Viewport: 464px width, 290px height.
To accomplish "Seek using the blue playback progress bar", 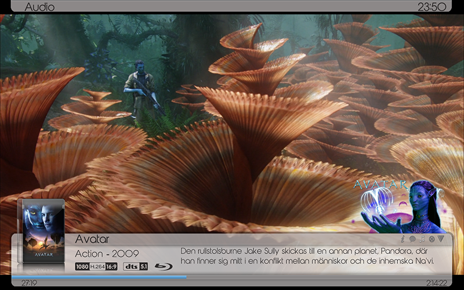I will click(99, 277).
